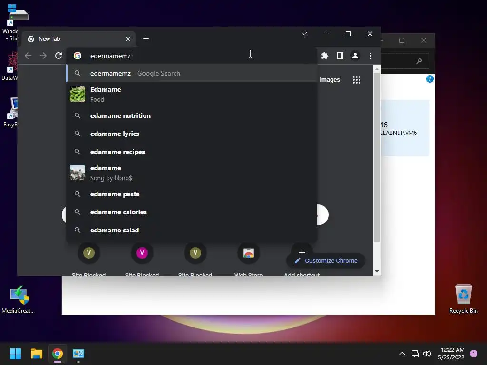Image resolution: width=487 pixels, height=365 pixels.
Task: Choose edamame lyrics suggestion
Action: click(192, 134)
